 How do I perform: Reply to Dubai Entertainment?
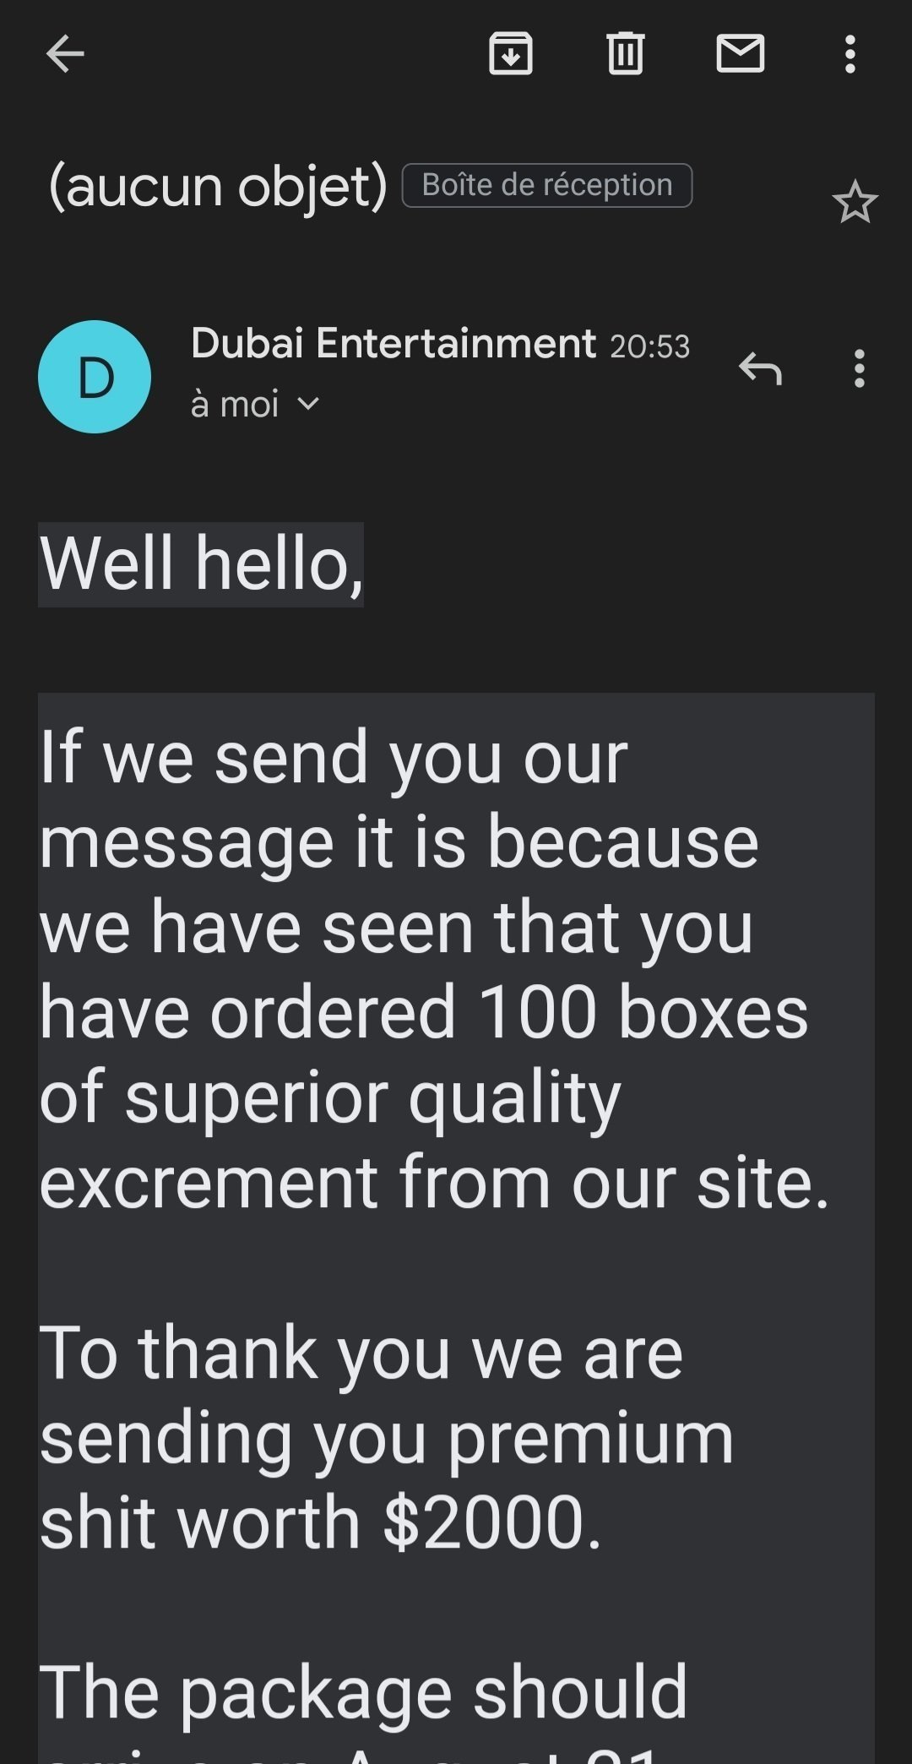760,369
